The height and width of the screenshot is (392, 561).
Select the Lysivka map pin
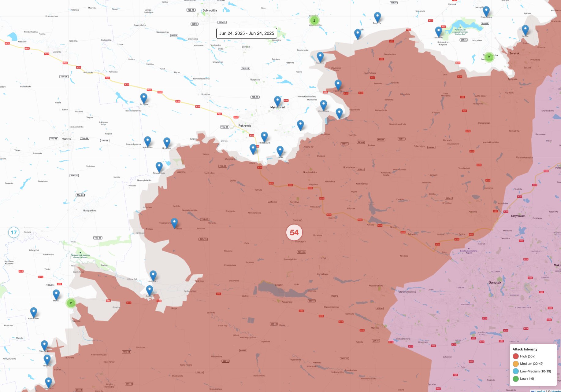[x=280, y=151]
